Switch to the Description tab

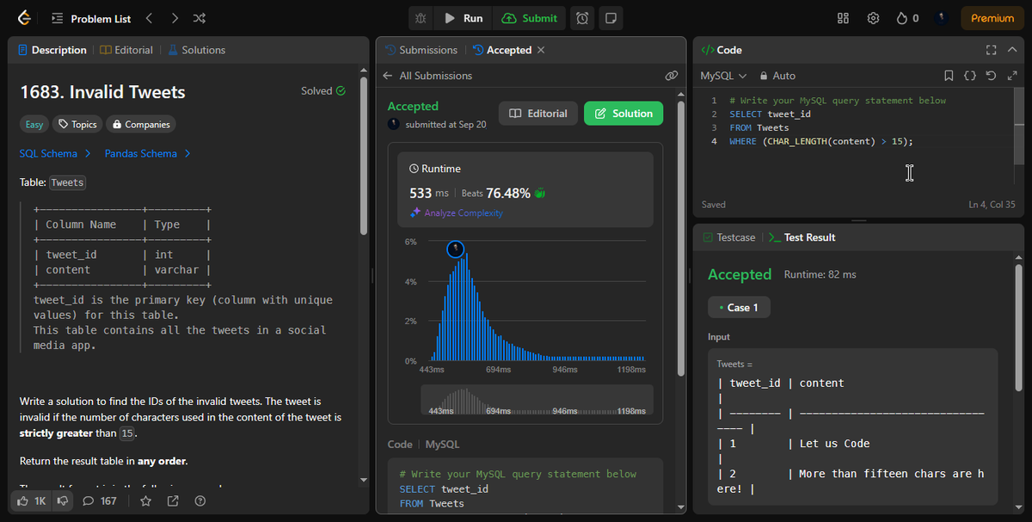point(52,50)
